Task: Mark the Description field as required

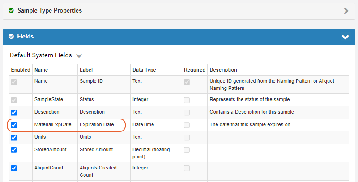Action: point(186,112)
